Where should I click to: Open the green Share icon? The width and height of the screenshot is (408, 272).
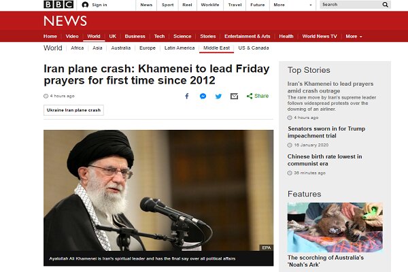point(250,96)
